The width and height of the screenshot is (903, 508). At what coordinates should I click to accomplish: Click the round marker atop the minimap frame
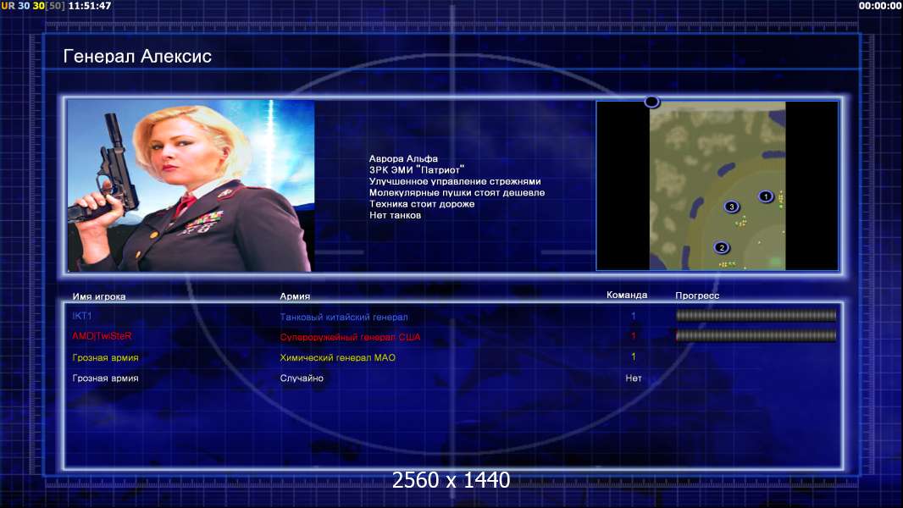click(651, 102)
